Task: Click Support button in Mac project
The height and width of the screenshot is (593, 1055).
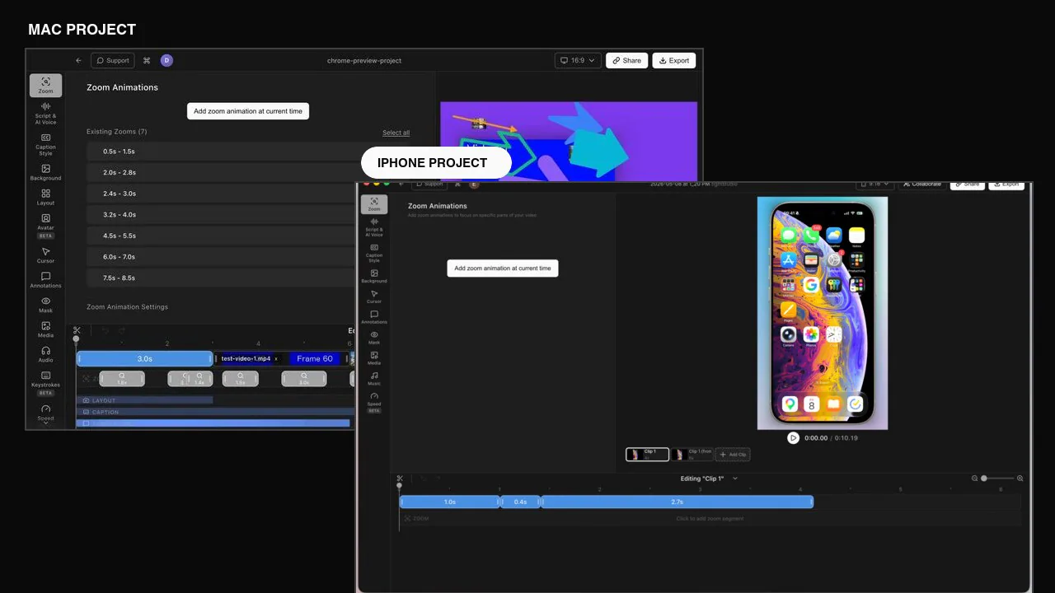Action: [112, 60]
